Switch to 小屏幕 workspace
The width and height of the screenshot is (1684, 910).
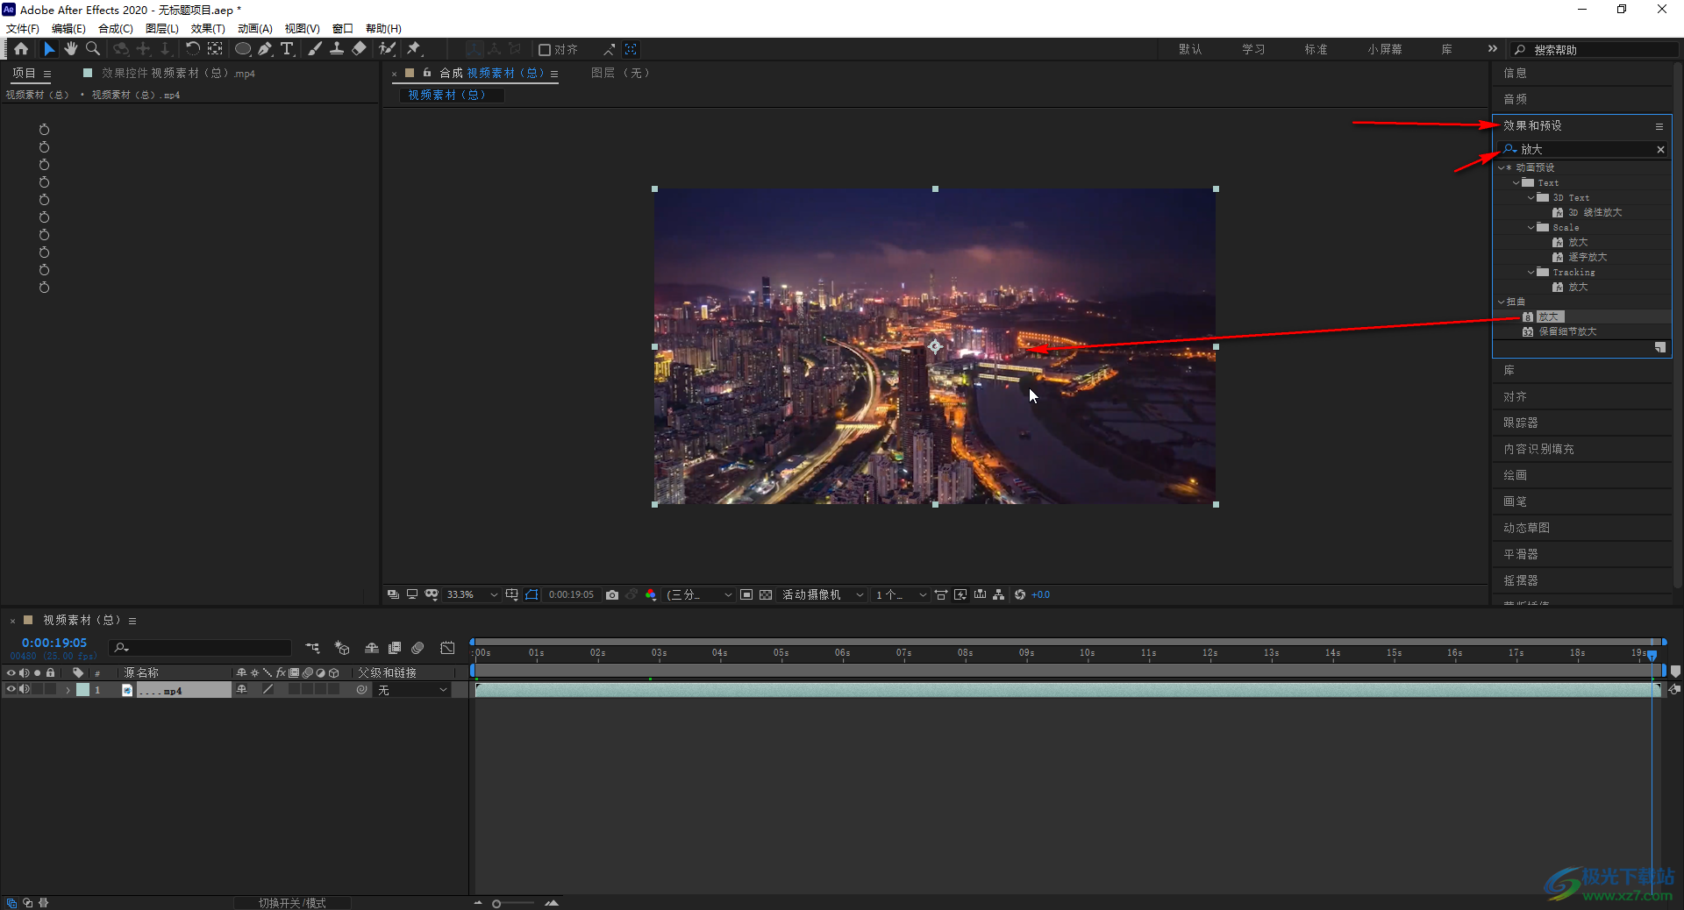[1384, 50]
